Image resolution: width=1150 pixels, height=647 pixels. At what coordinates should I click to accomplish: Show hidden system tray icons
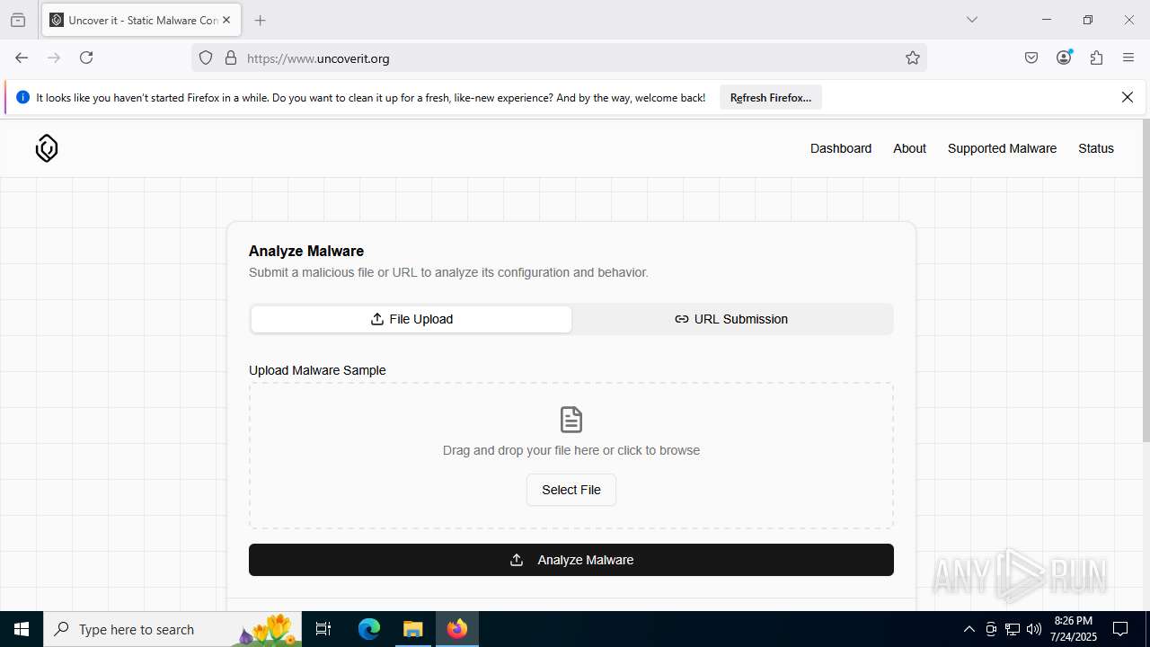(x=969, y=629)
